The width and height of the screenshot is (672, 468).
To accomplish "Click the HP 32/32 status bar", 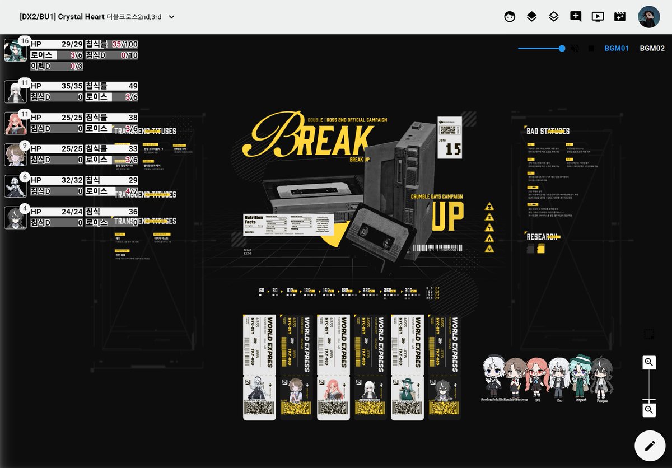I will point(57,180).
